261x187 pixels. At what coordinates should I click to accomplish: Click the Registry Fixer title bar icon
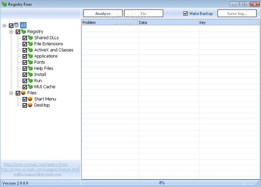[x=4, y=4]
